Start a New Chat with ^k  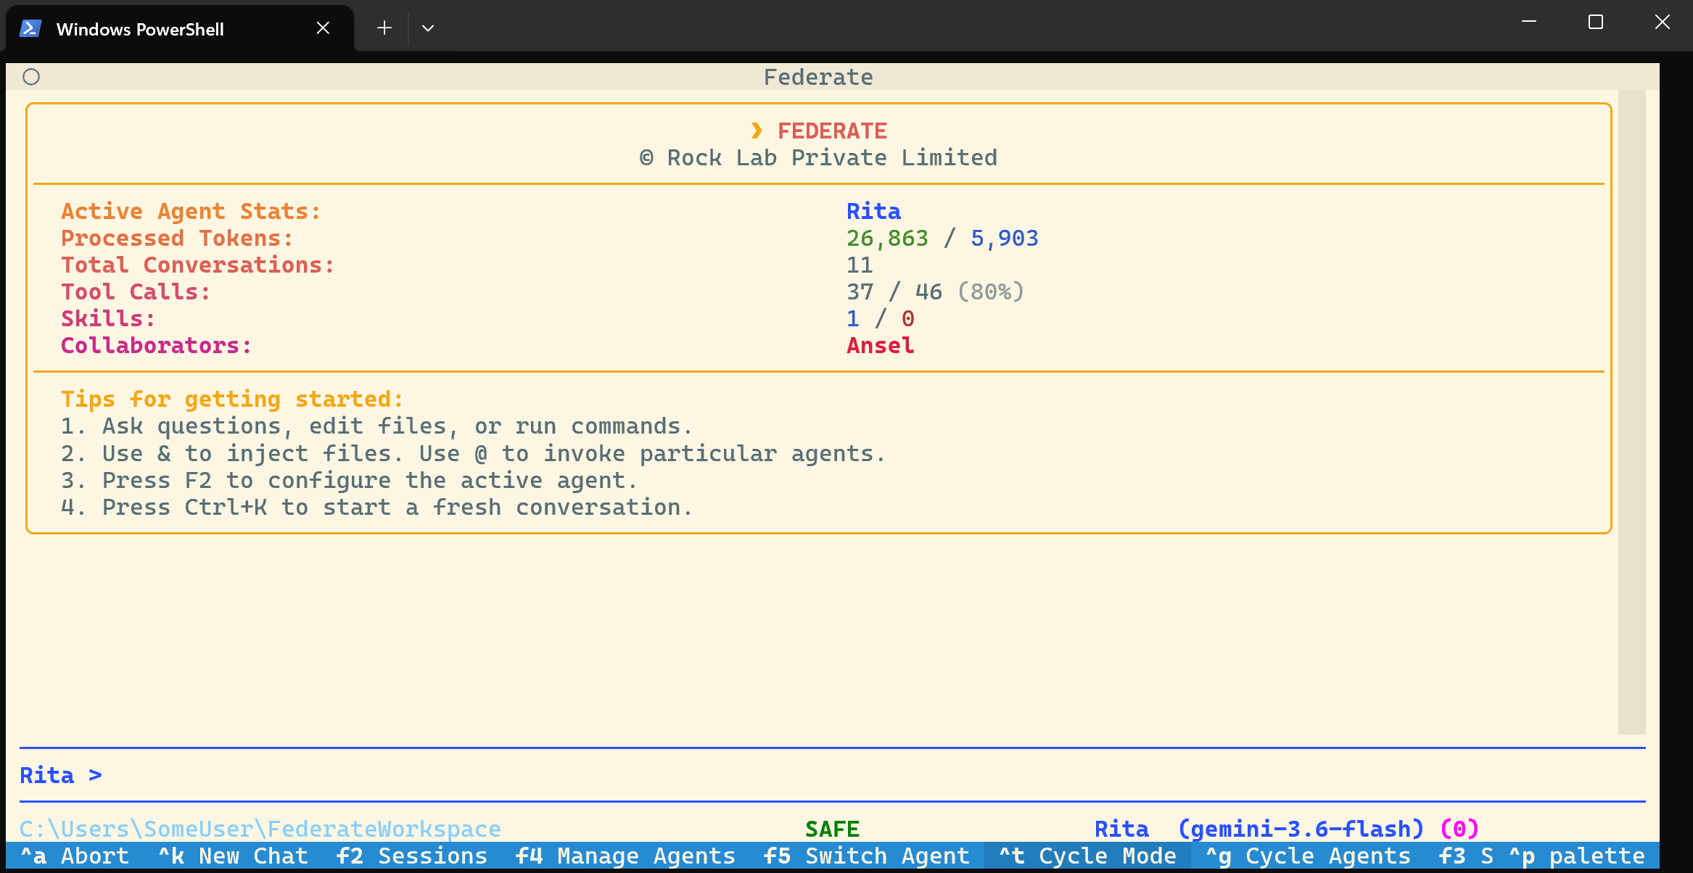[x=233, y=856]
